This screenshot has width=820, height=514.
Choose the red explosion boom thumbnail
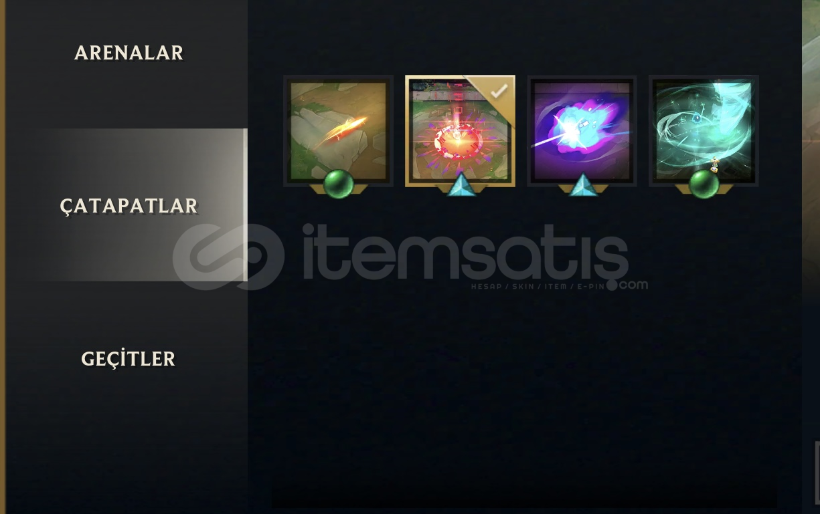(x=460, y=131)
